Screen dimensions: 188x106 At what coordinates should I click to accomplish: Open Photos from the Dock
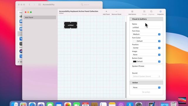(x=68, y=104)
